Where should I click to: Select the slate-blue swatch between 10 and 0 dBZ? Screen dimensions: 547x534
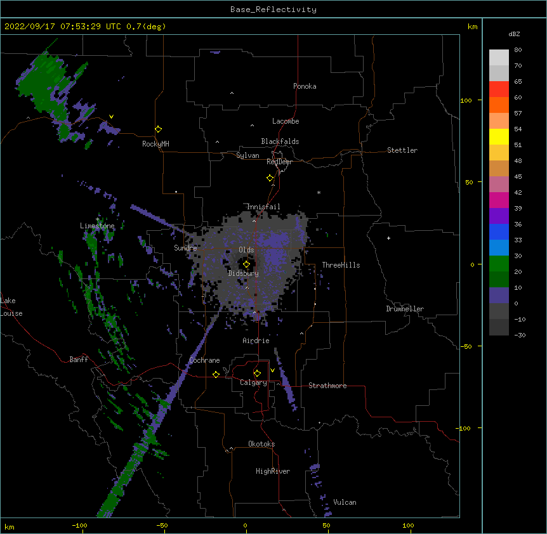point(499,296)
